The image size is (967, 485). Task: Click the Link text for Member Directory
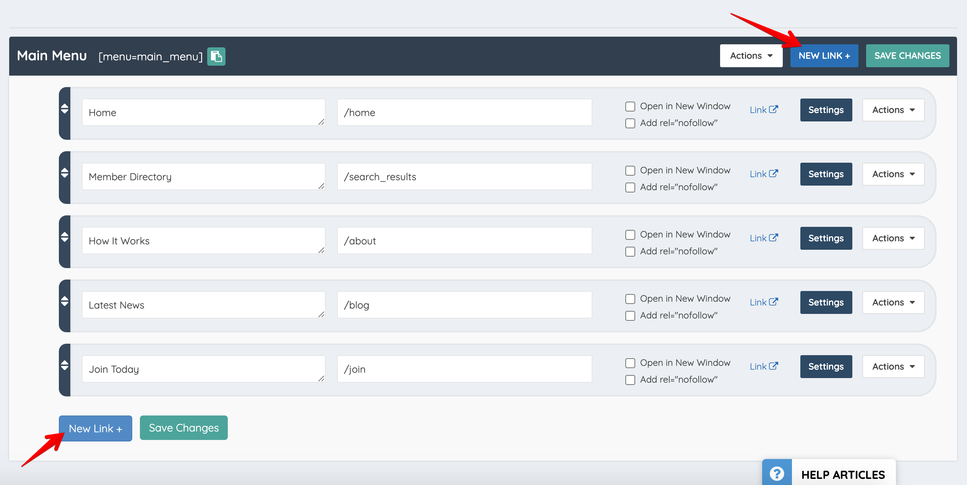click(758, 174)
